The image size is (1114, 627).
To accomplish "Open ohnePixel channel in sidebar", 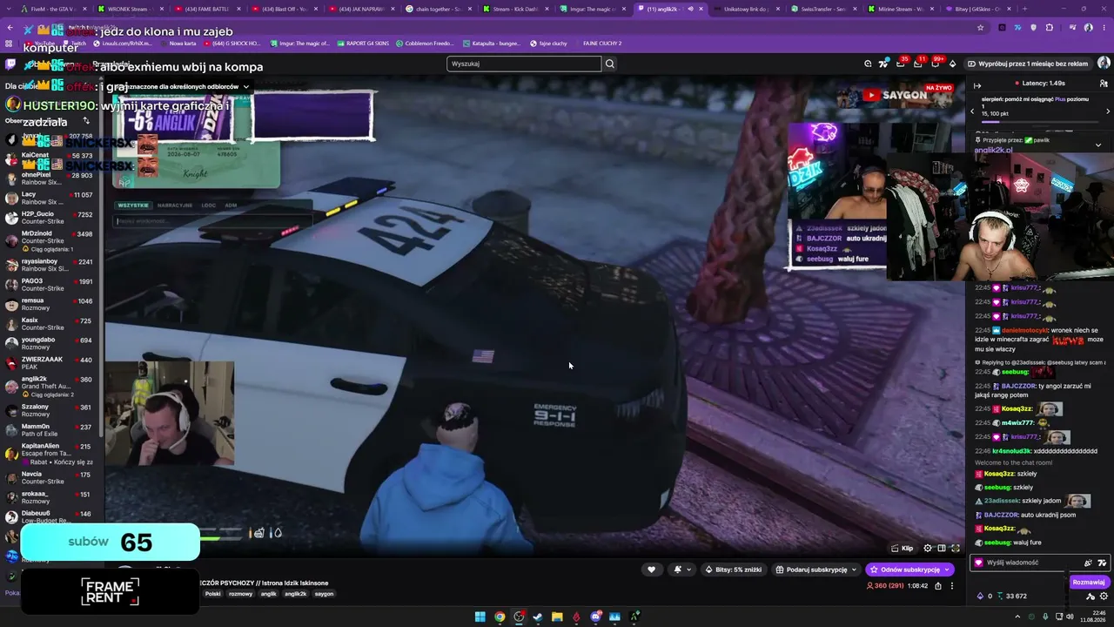I will pyautogui.click(x=50, y=179).
